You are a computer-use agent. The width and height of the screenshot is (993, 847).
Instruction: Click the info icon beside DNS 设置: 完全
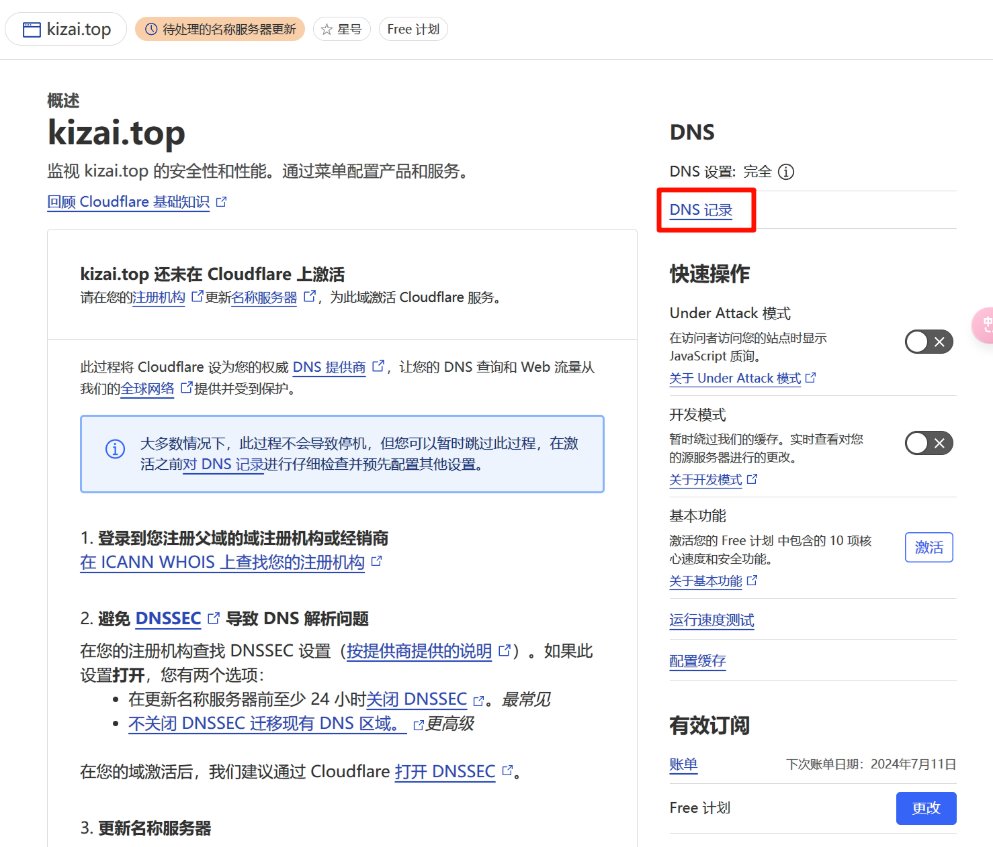pyautogui.click(x=786, y=172)
